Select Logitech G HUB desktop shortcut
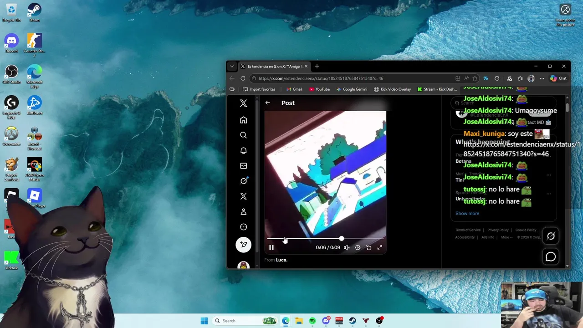 coord(11,107)
